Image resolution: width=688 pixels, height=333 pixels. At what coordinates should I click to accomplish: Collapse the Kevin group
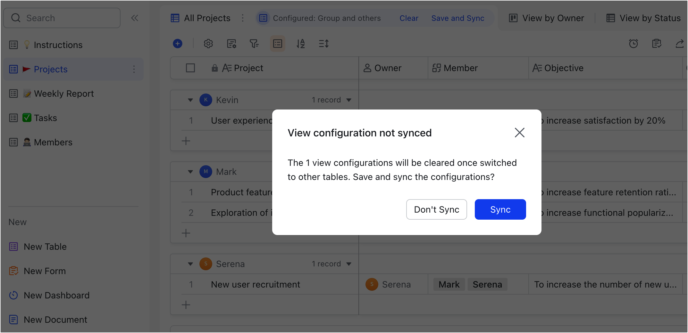190,100
